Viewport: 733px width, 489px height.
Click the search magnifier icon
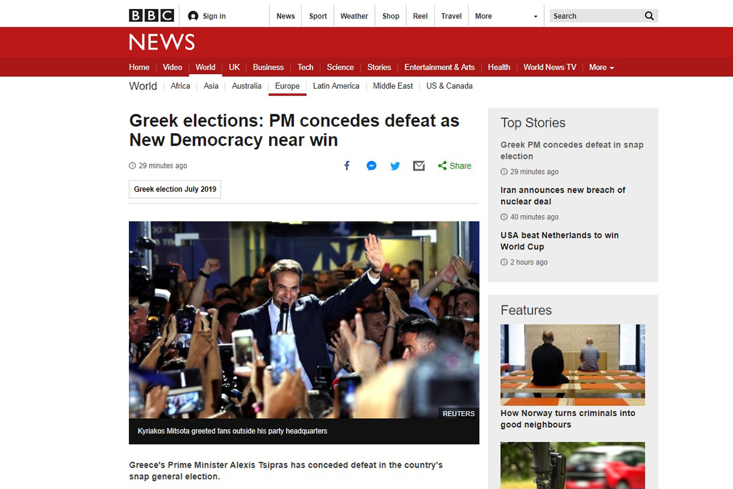[x=649, y=16]
